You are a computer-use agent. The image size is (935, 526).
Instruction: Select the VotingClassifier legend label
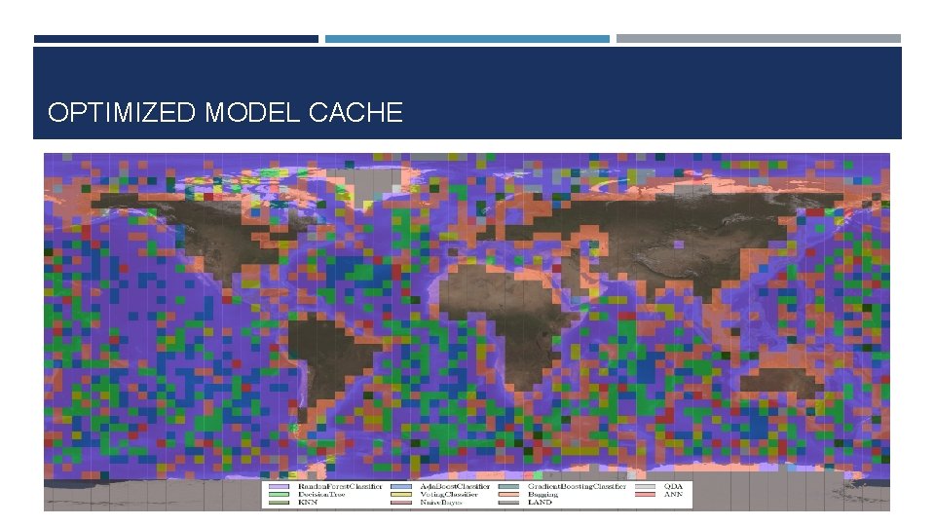tap(449, 495)
